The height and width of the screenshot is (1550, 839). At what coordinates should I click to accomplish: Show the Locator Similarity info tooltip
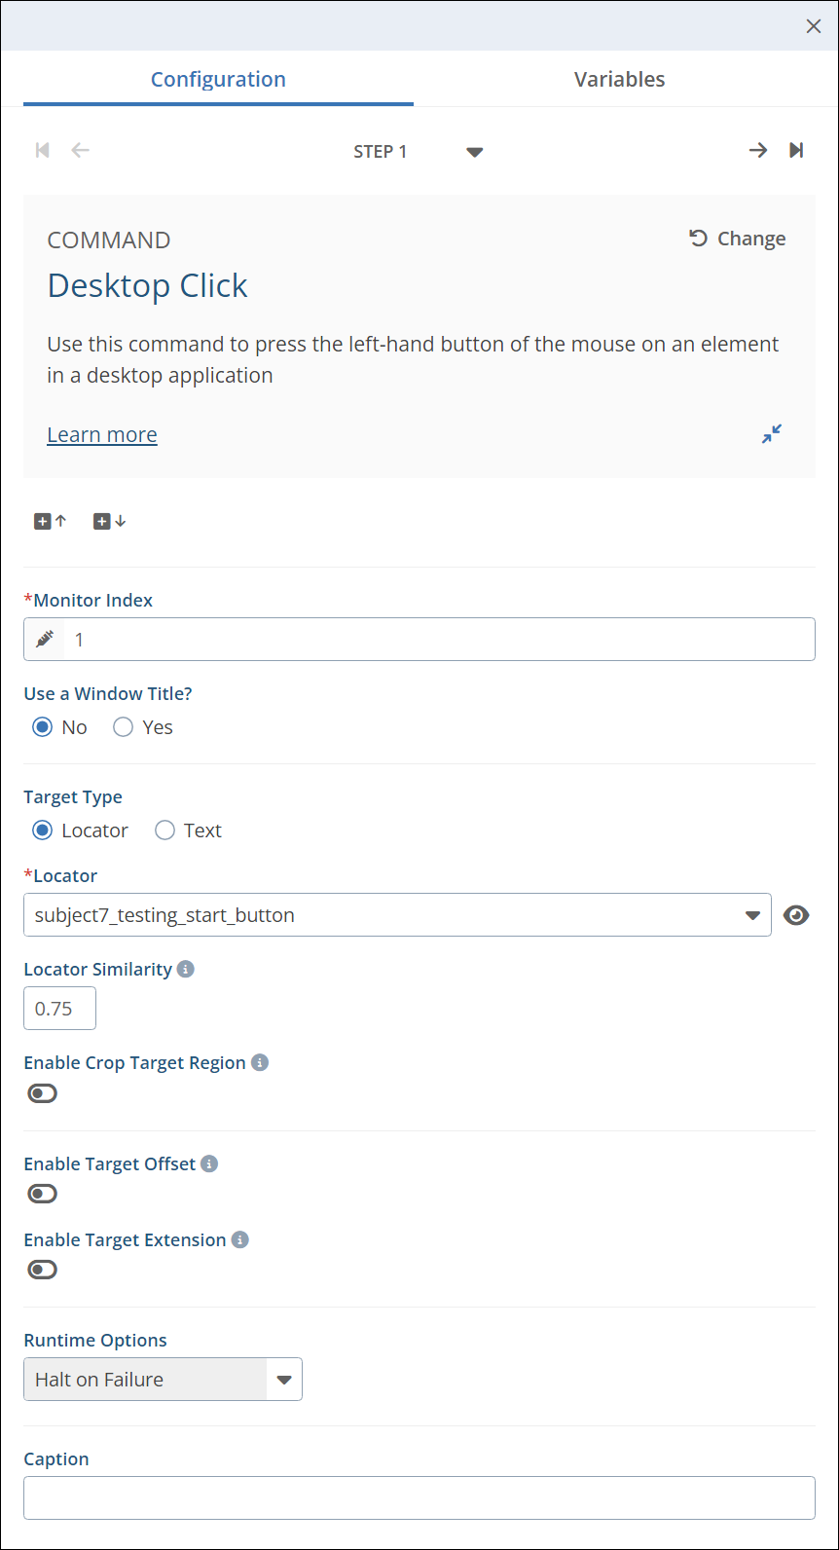point(186,969)
